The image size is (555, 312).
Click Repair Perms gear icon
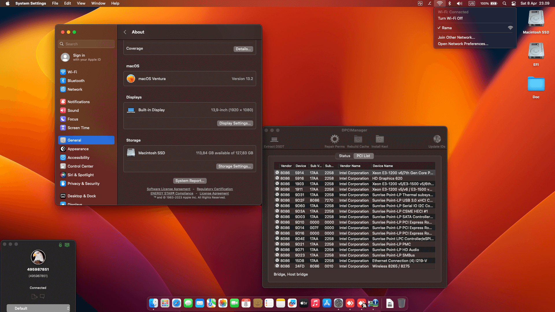(334, 139)
